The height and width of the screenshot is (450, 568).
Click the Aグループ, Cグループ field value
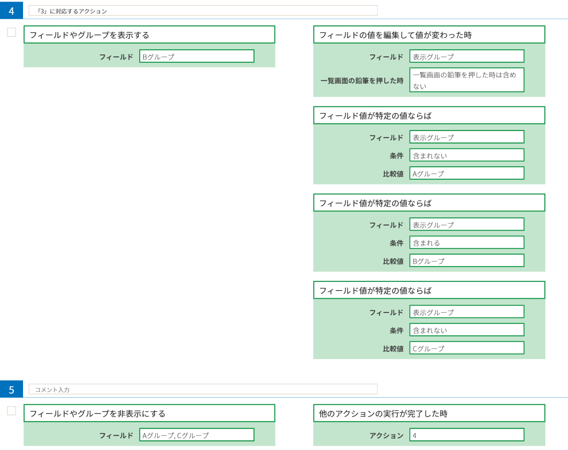coord(197,435)
